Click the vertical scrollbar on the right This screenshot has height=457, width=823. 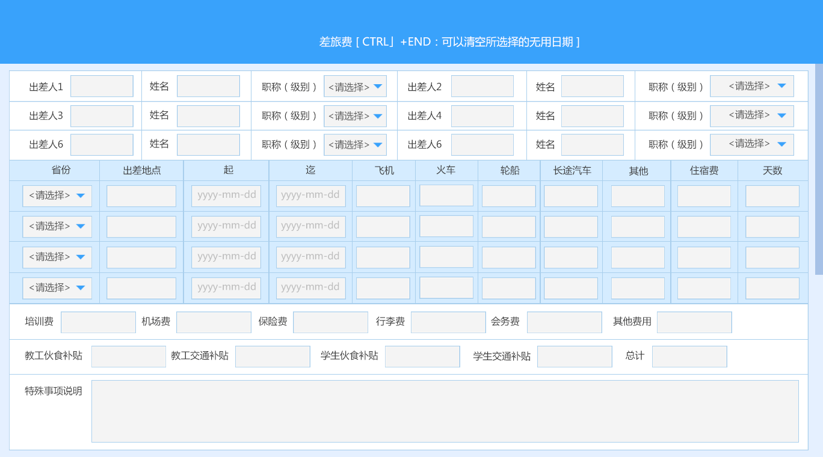pos(819,168)
